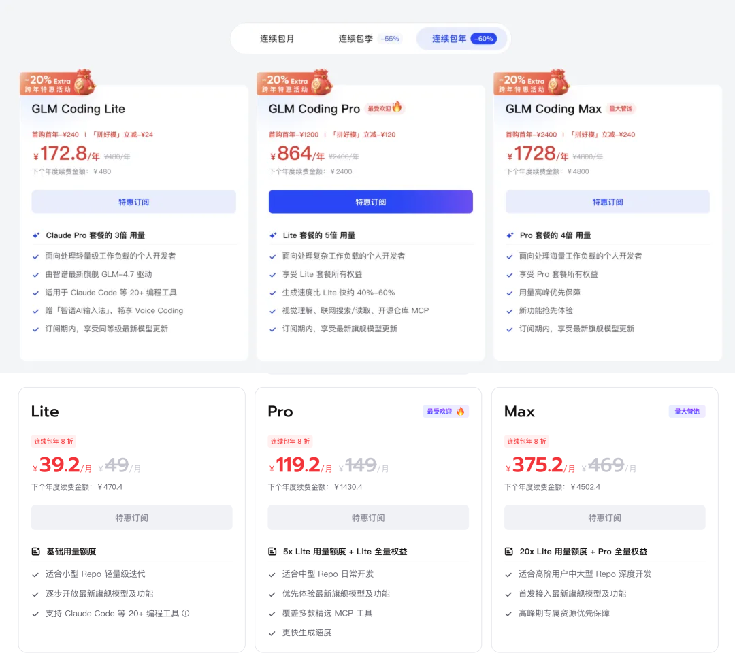Click the ¥1728/年 price on GLM Coding Max
The height and width of the screenshot is (664, 735).
[538, 154]
